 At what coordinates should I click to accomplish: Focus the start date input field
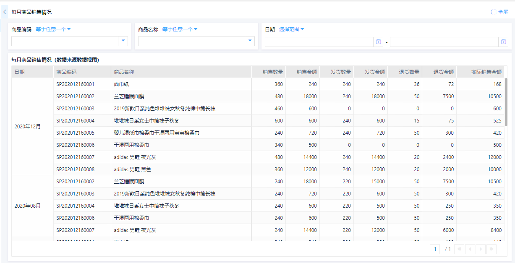pyautogui.click(x=319, y=42)
